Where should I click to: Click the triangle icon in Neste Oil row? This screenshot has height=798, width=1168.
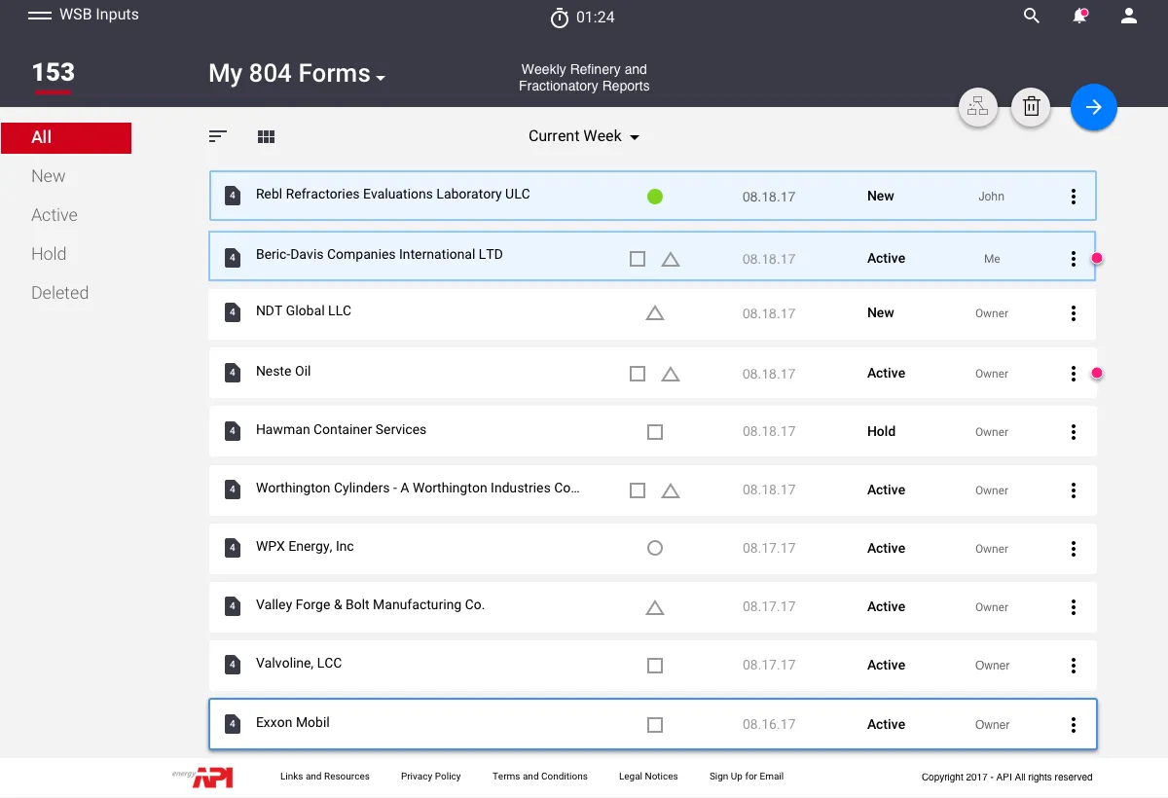click(671, 374)
